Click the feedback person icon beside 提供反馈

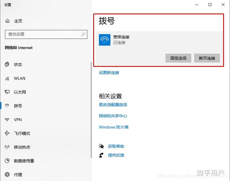[101, 155]
